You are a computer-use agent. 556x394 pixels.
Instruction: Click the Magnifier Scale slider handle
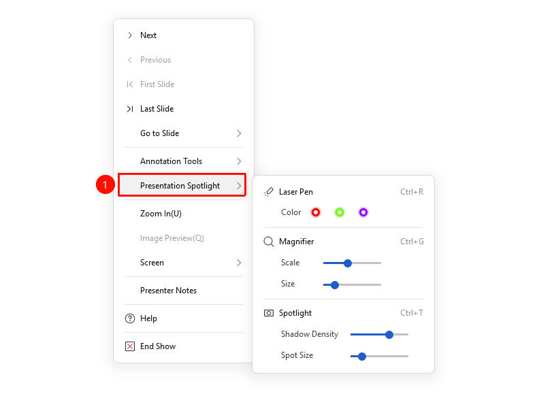pos(348,263)
